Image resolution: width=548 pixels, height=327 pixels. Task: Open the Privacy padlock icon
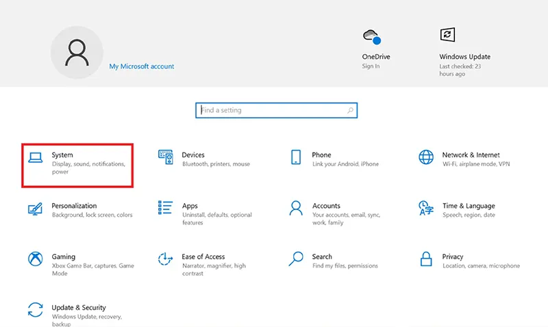coord(426,259)
